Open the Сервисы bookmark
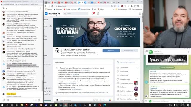The width and height of the screenshot is (191, 107). coord(48,9)
